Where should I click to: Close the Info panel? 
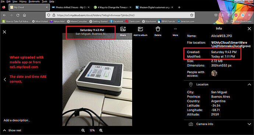(x=249, y=29)
